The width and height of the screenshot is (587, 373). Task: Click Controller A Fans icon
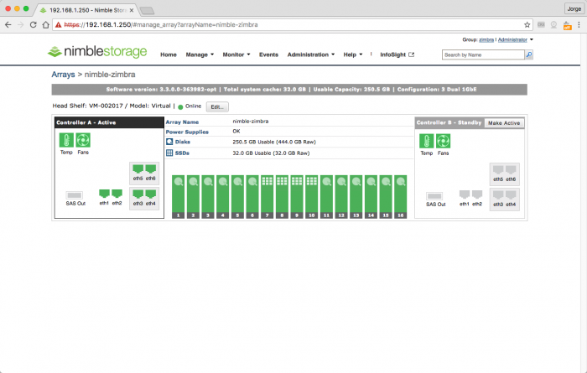[x=83, y=140]
